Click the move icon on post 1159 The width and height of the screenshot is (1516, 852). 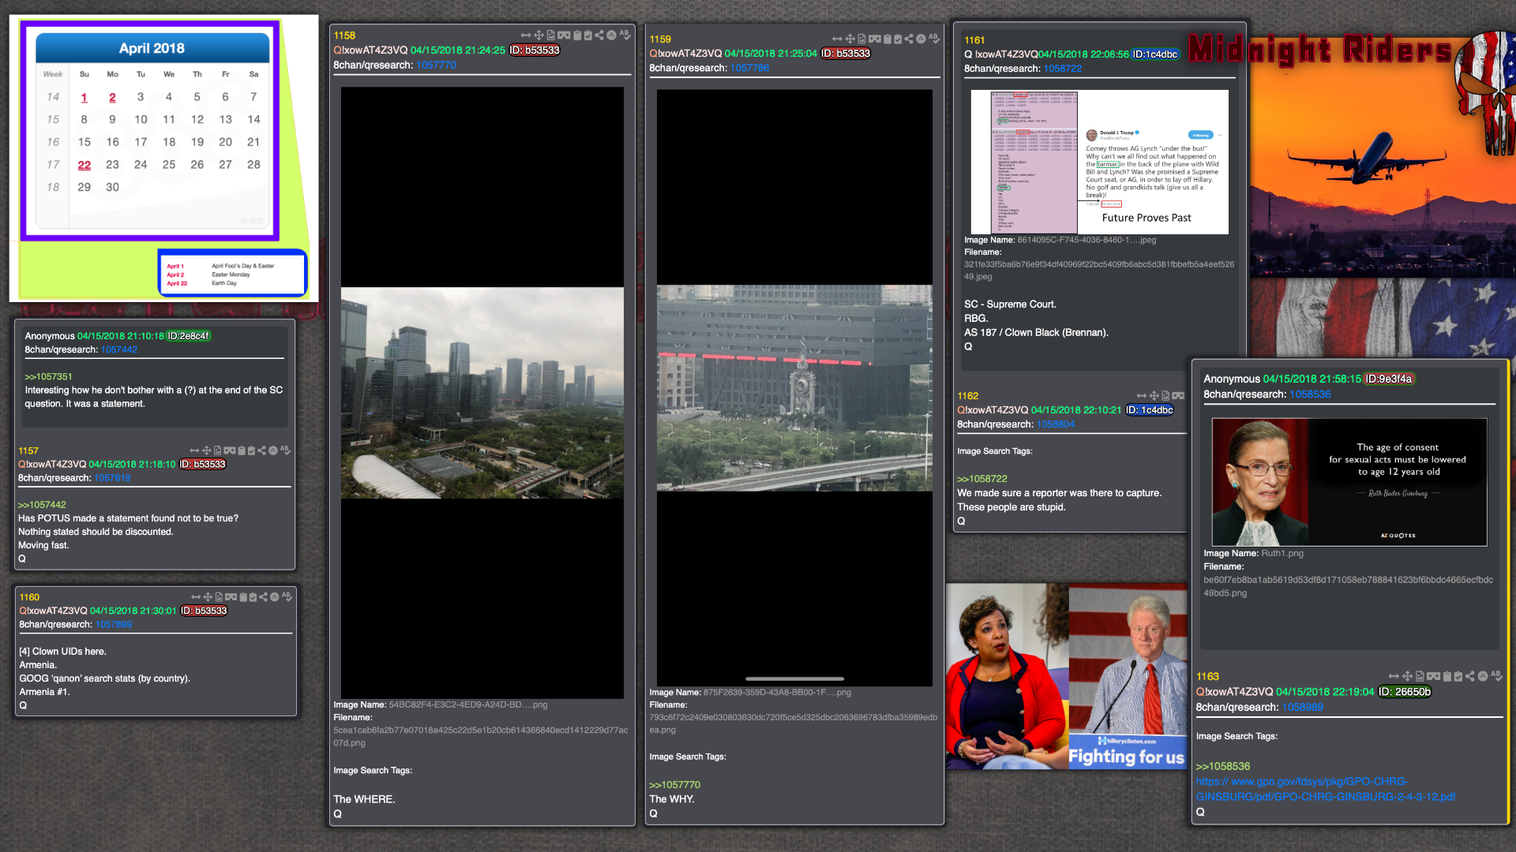(x=850, y=39)
